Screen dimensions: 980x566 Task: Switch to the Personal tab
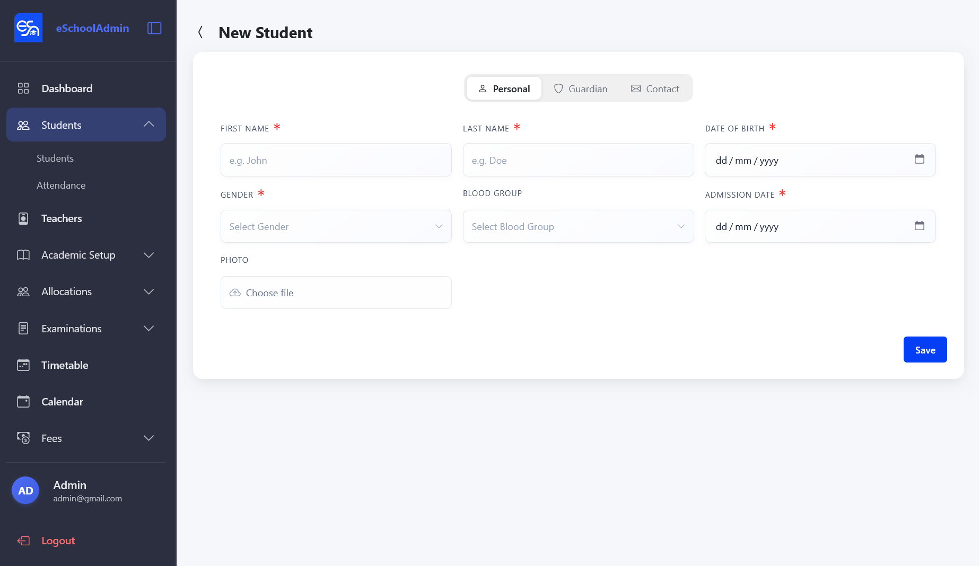[x=504, y=89]
